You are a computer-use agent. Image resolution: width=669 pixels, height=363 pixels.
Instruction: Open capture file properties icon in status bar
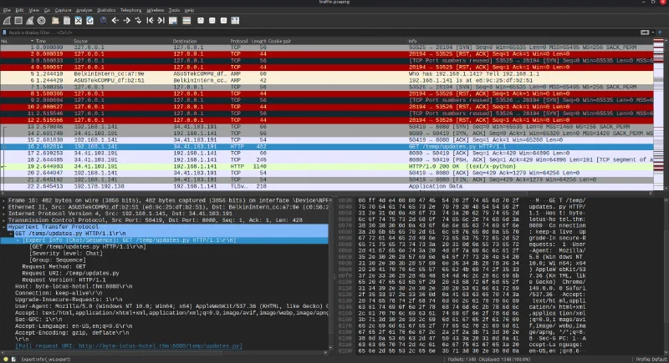[13, 359]
